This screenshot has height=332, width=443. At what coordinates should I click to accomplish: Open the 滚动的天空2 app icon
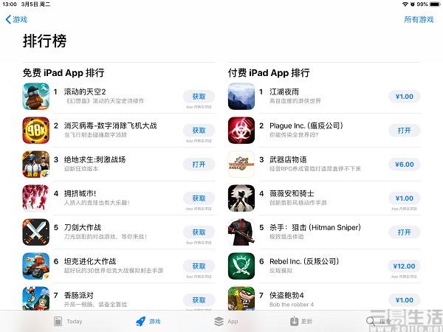point(36,96)
